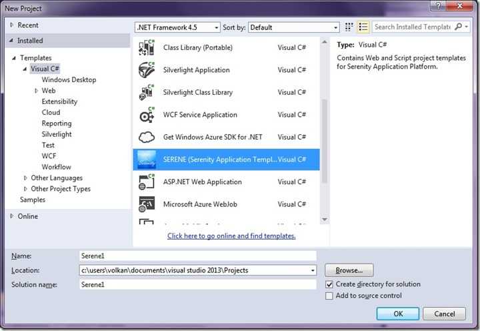The width and height of the screenshot is (480, 331).
Task: Select the WCF Service Application template name
Action: [x=200, y=115]
